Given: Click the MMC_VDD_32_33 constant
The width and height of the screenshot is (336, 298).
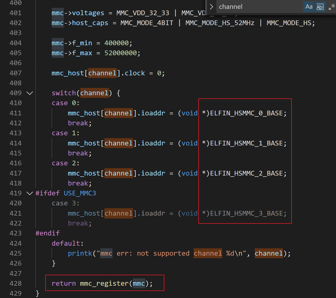Looking at the screenshot, I should coord(143,13).
